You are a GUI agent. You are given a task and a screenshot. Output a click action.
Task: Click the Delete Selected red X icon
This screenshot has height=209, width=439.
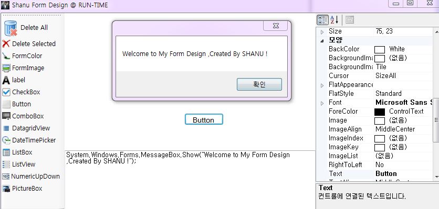tap(6, 43)
